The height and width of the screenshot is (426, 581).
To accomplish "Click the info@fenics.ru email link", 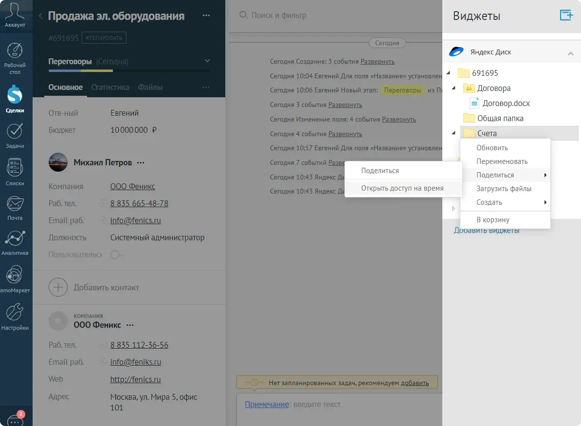I will (x=136, y=220).
